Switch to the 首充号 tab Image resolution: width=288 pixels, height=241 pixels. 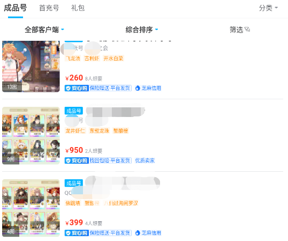49,8
